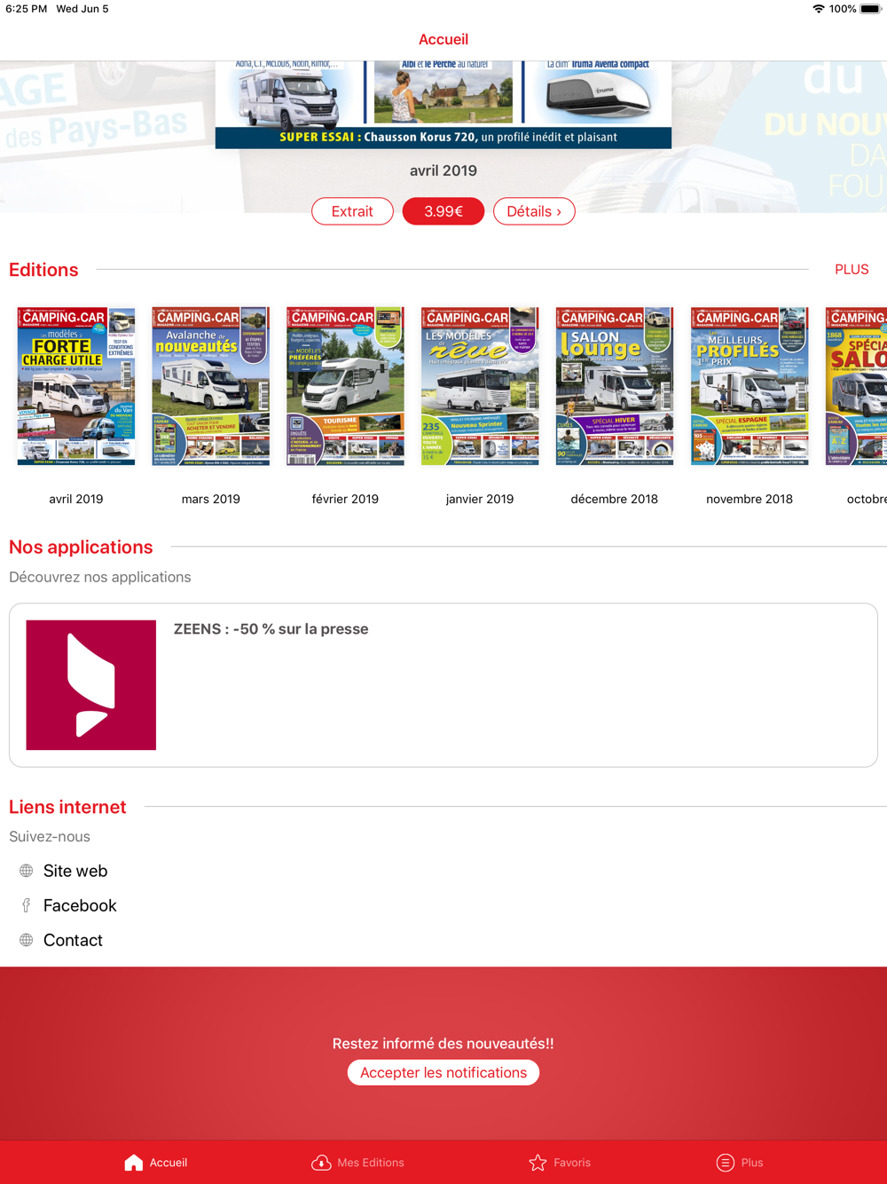The image size is (887, 1184).
Task: Tap the 'février 2019' label
Action: [x=346, y=499]
